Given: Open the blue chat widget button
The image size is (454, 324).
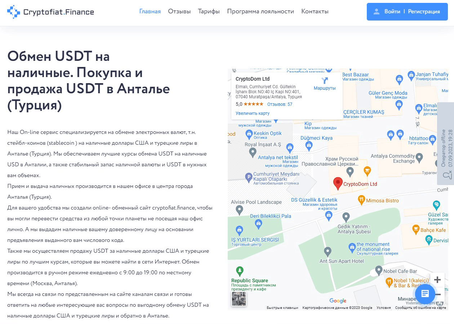Looking at the screenshot, I should [x=425, y=294].
